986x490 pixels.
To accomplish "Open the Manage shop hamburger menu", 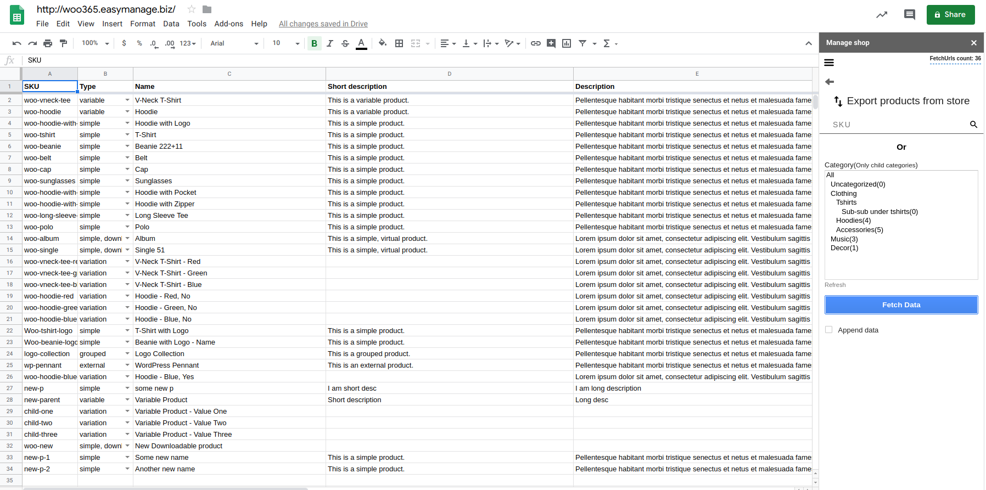I will [829, 63].
